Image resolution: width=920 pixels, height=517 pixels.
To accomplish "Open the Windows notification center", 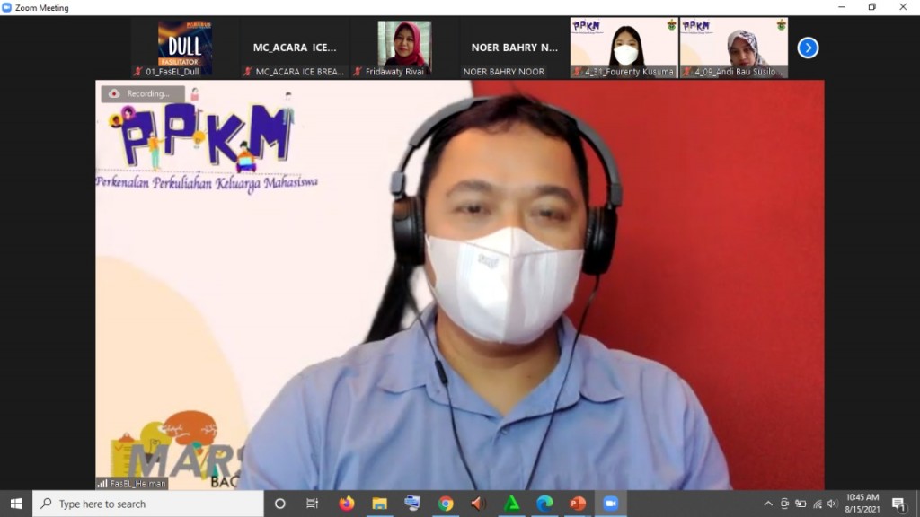I will pos(898,504).
